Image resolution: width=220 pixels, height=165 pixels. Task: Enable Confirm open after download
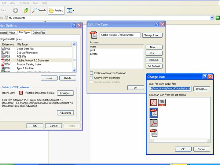click(x=91, y=73)
